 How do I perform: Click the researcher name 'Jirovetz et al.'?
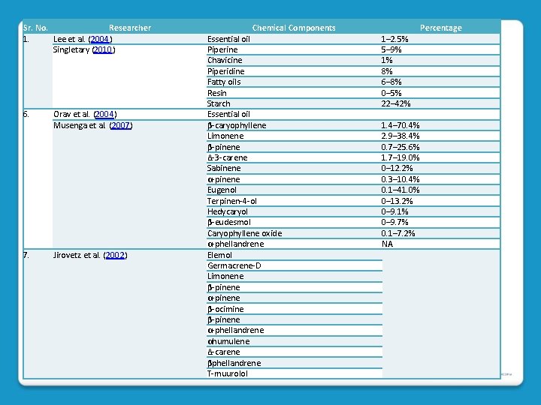(x=77, y=255)
